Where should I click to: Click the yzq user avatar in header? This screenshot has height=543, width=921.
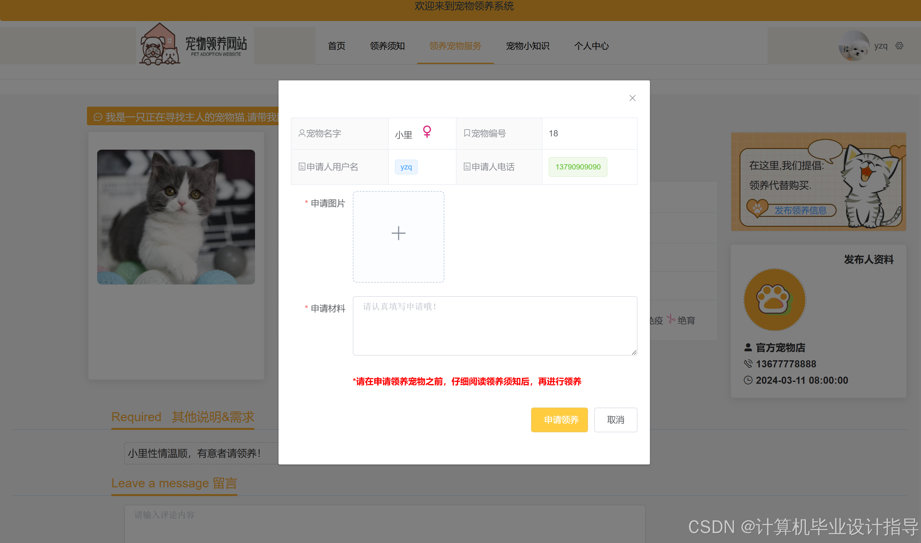click(853, 46)
